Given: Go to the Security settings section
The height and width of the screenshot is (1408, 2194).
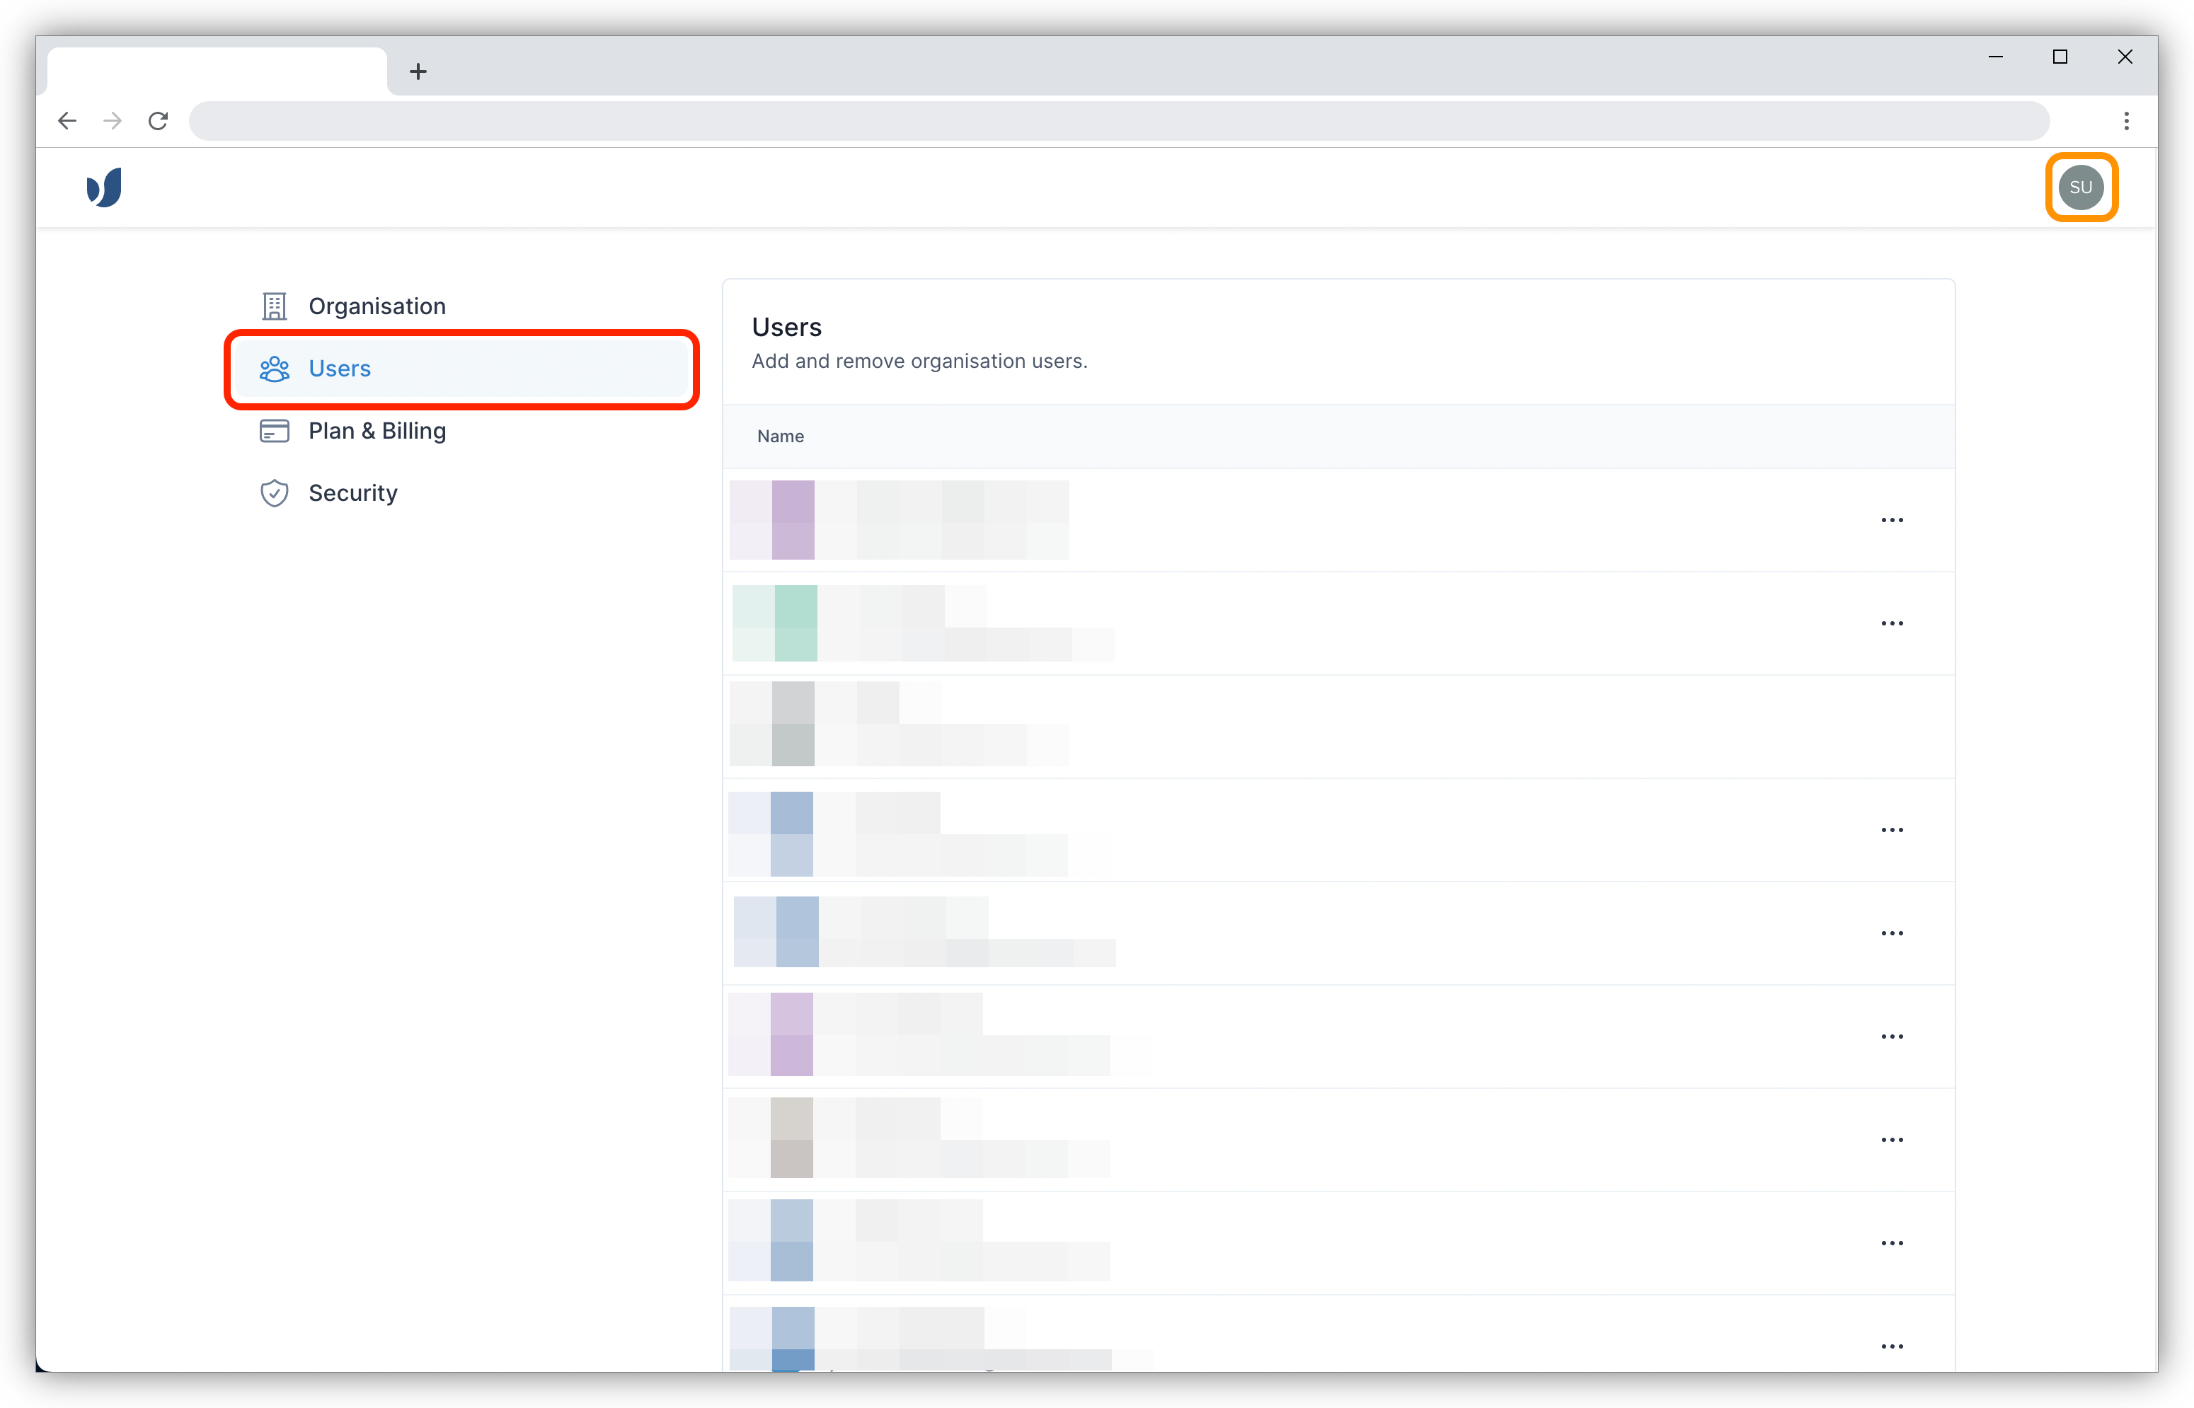Looking at the screenshot, I should pos(353,492).
